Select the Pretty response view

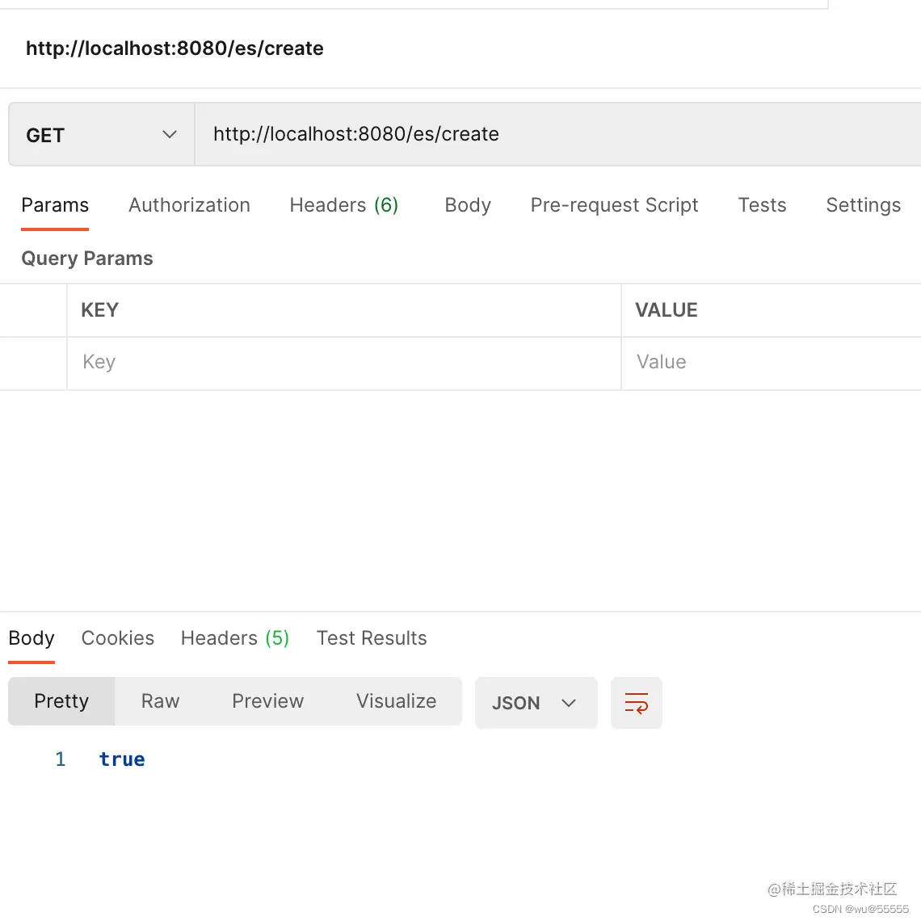click(x=61, y=700)
